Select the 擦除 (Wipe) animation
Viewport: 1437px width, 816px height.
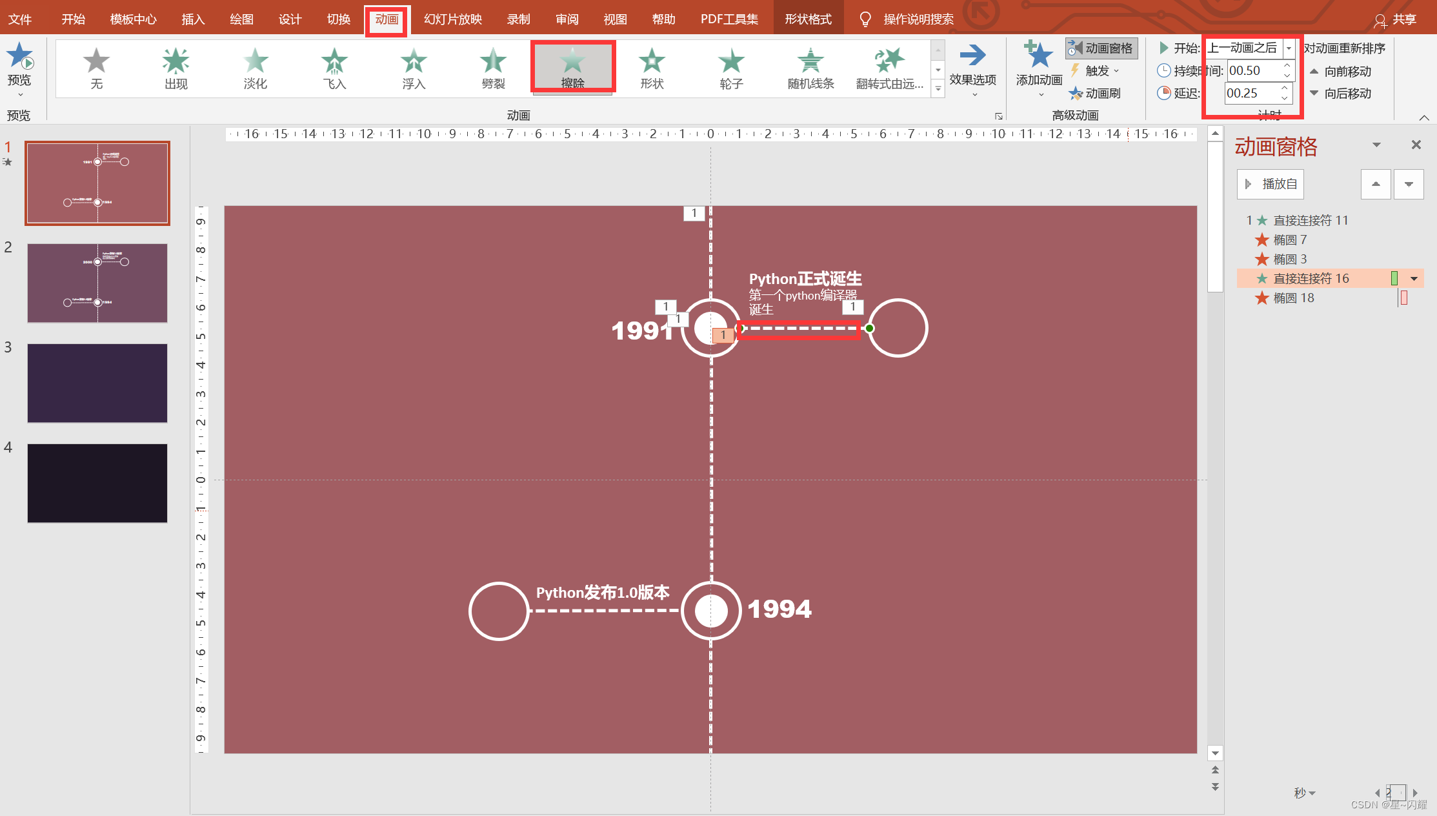[572, 68]
